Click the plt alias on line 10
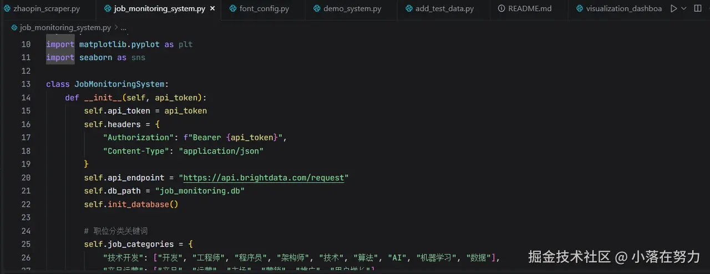Screen dimensions: 710x274 pyautogui.click(x=185, y=44)
